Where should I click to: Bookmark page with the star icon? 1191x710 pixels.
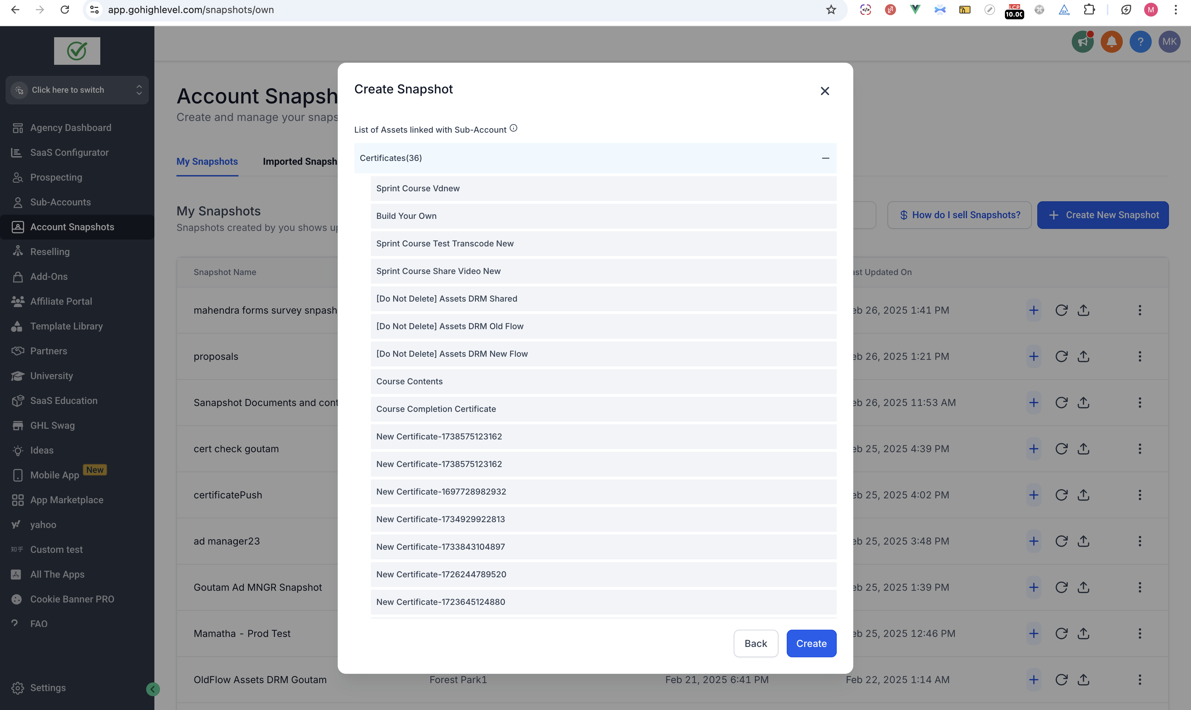pyautogui.click(x=831, y=10)
